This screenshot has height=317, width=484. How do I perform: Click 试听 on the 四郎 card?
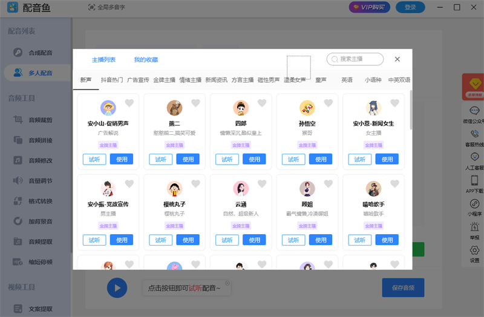pyautogui.click(x=227, y=159)
